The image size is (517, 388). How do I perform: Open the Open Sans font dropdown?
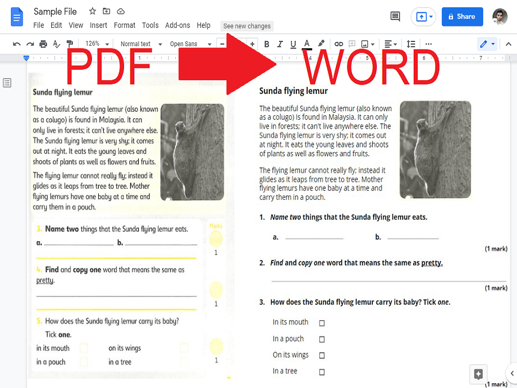point(191,44)
